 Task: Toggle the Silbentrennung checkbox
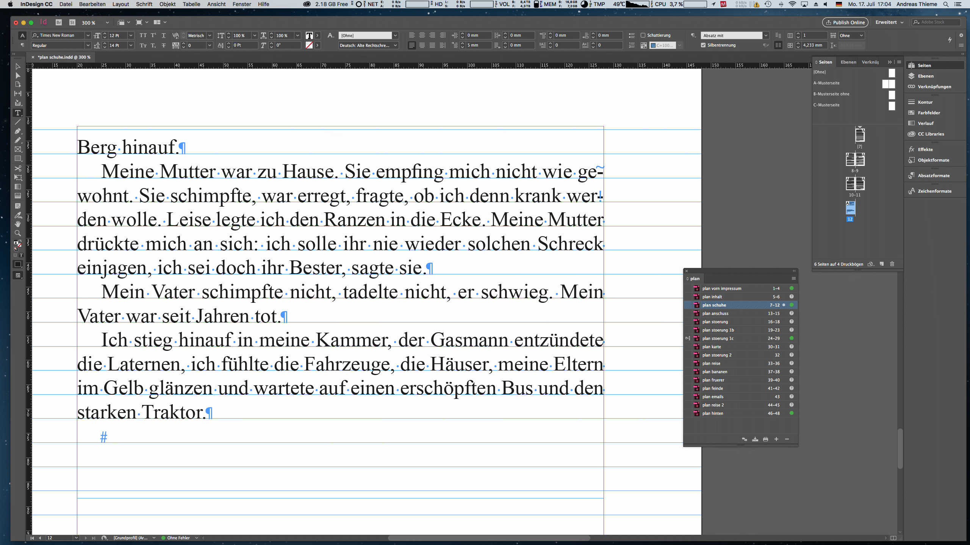coord(703,45)
